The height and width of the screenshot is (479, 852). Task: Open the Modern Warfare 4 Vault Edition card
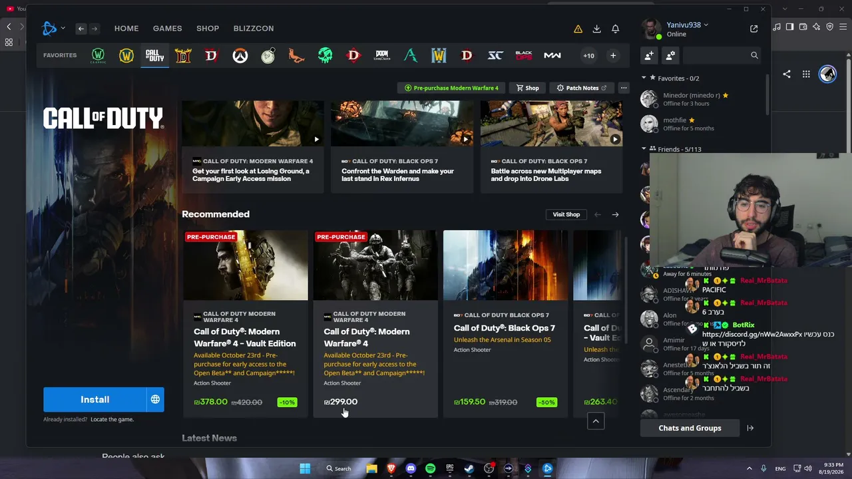[246, 323]
